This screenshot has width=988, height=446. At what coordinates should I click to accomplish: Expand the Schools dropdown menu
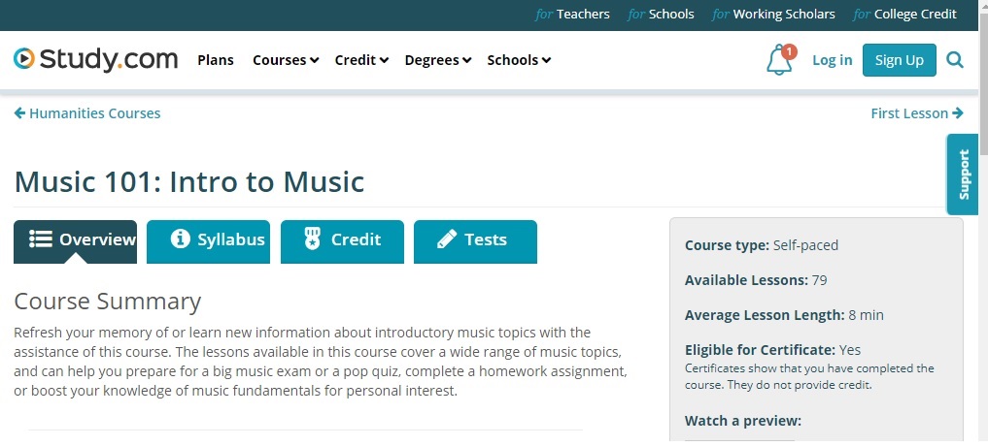[x=519, y=60]
